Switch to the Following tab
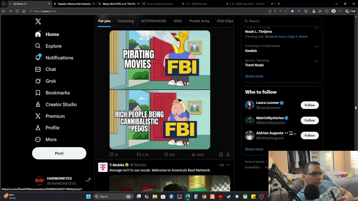Screen dimensions: 358x201 (x=126, y=21)
